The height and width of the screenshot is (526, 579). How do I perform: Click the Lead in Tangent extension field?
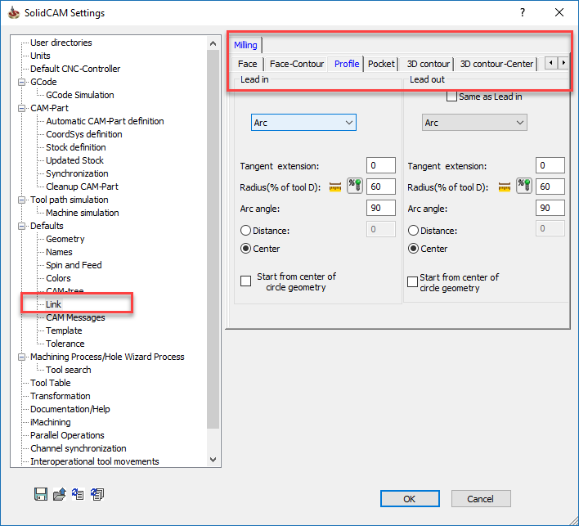coord(381,165)
